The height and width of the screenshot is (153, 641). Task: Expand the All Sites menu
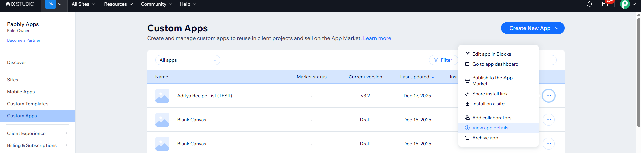(83, 4)
